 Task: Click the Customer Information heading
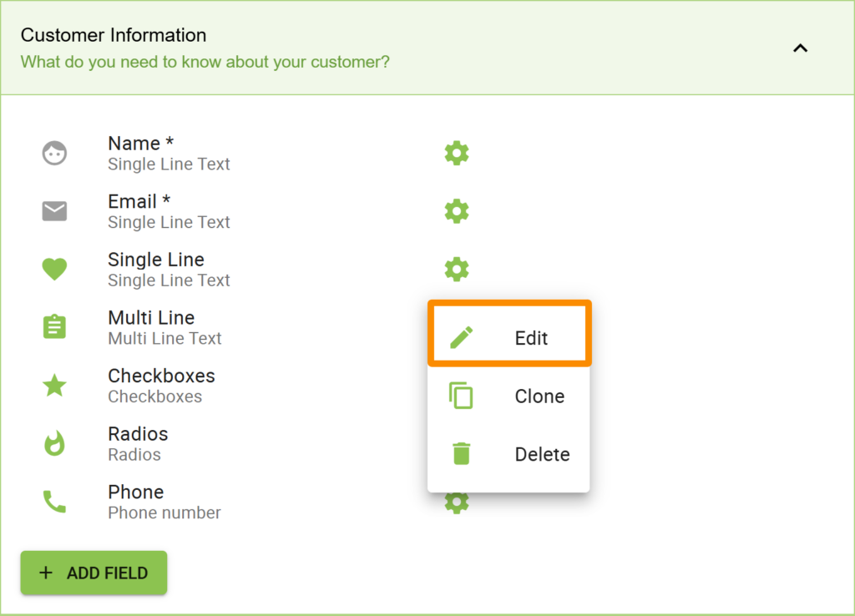(114, 35)
